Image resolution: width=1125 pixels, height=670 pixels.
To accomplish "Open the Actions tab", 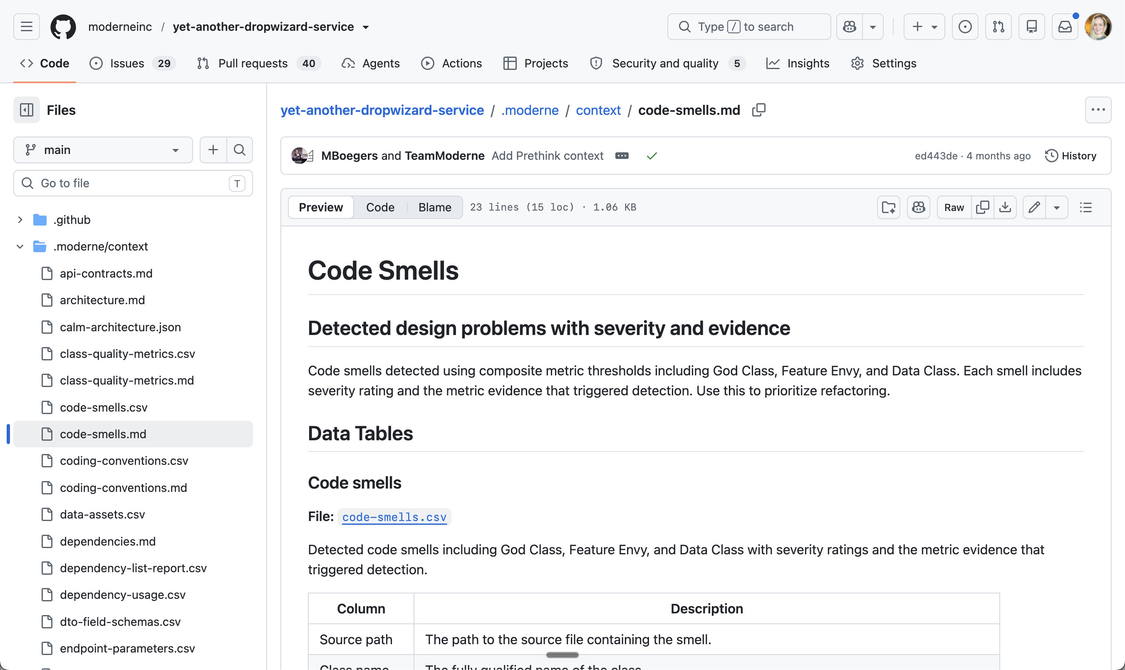I will [x=451, y=63].
